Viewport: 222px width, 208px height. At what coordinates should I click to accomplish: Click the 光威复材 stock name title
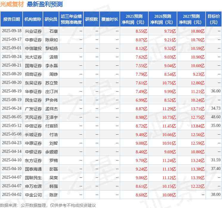click(12, 4)
